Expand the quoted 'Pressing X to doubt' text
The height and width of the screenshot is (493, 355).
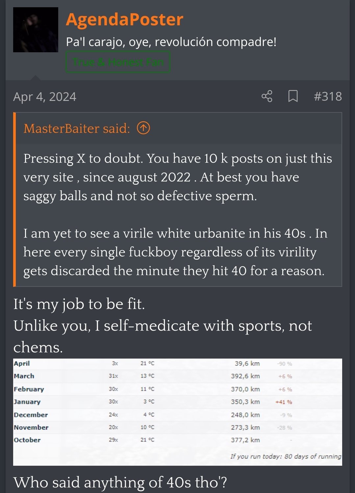(178, 177)
